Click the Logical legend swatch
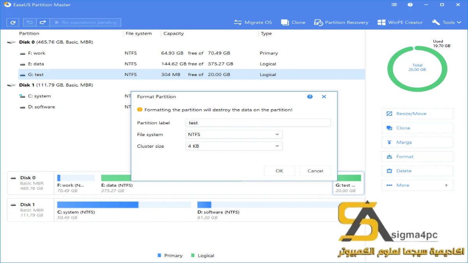The width and height of the screenshot is (468, 263). click(x=193, y=256)
